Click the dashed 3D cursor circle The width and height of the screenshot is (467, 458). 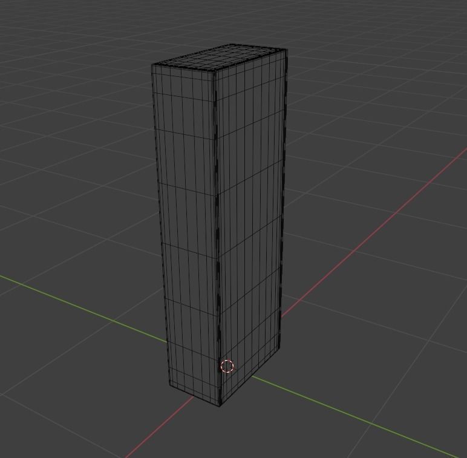(x=227, y=366)
